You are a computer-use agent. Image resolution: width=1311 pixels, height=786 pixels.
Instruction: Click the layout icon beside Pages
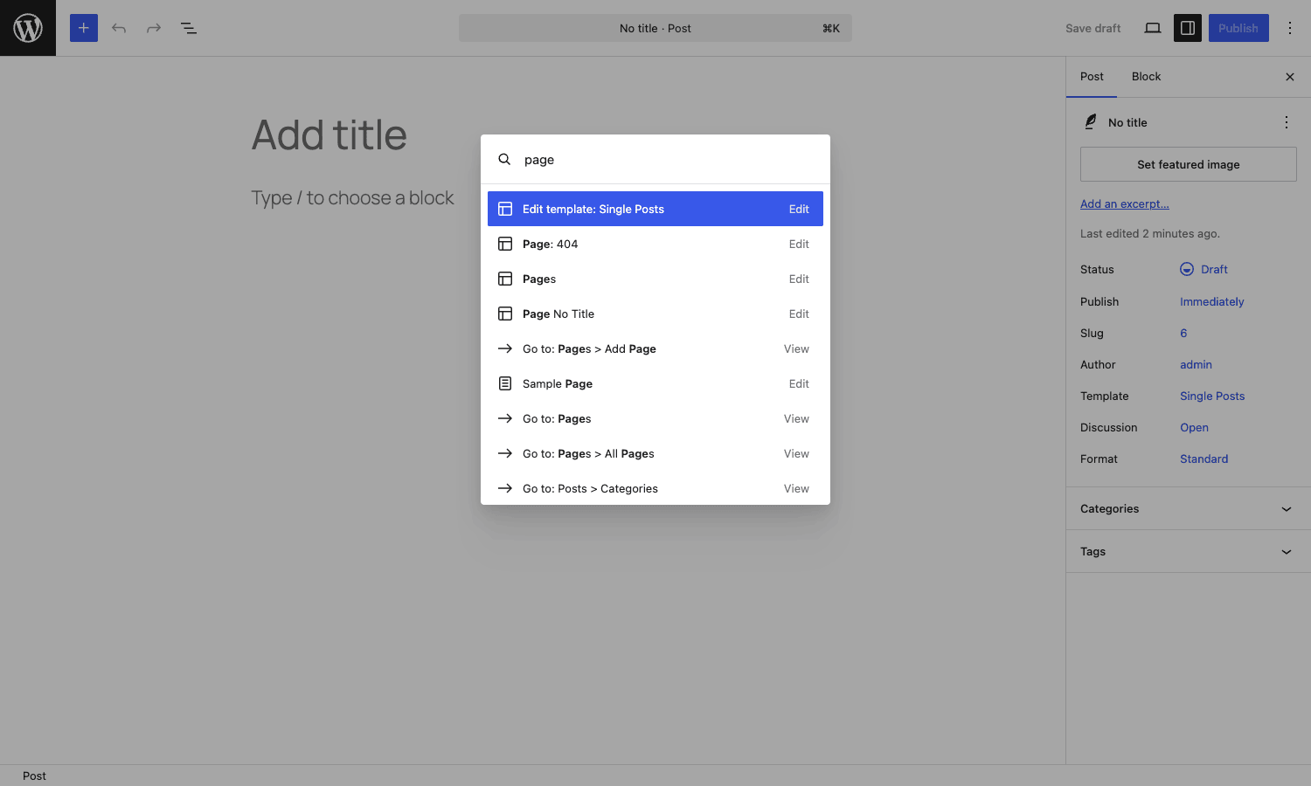[x=505, y=279]
